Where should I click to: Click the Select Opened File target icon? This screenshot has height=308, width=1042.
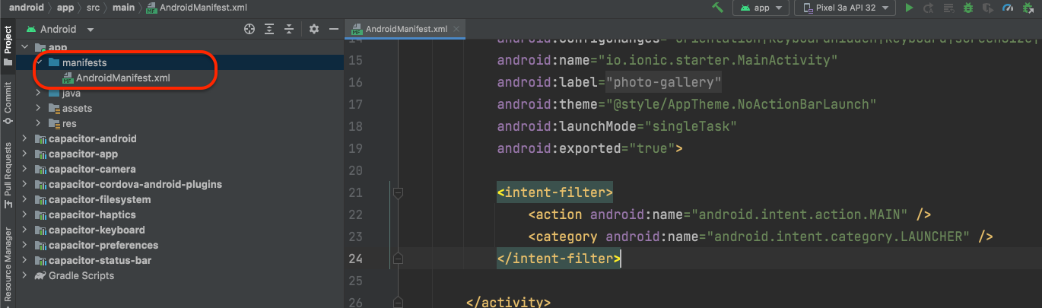tap(249, 29)
